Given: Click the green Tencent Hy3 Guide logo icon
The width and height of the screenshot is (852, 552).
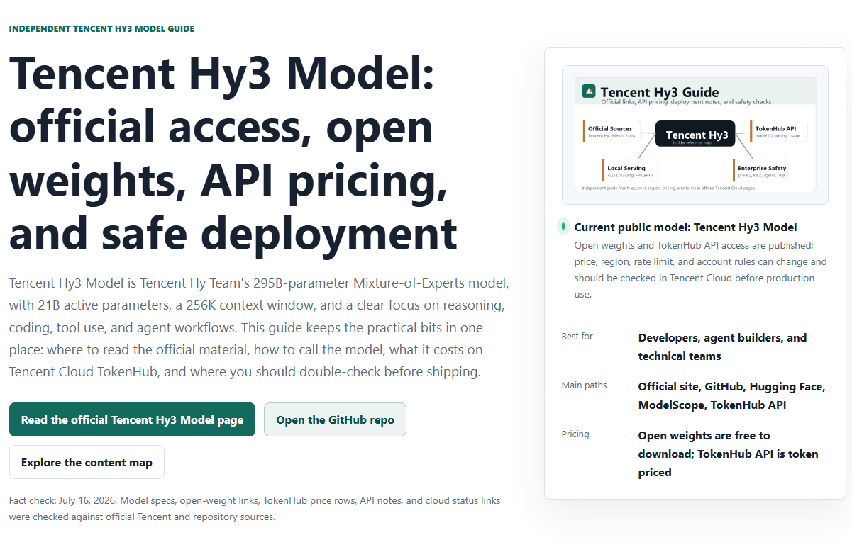Looking at the screenshot, I should point(588,91).
